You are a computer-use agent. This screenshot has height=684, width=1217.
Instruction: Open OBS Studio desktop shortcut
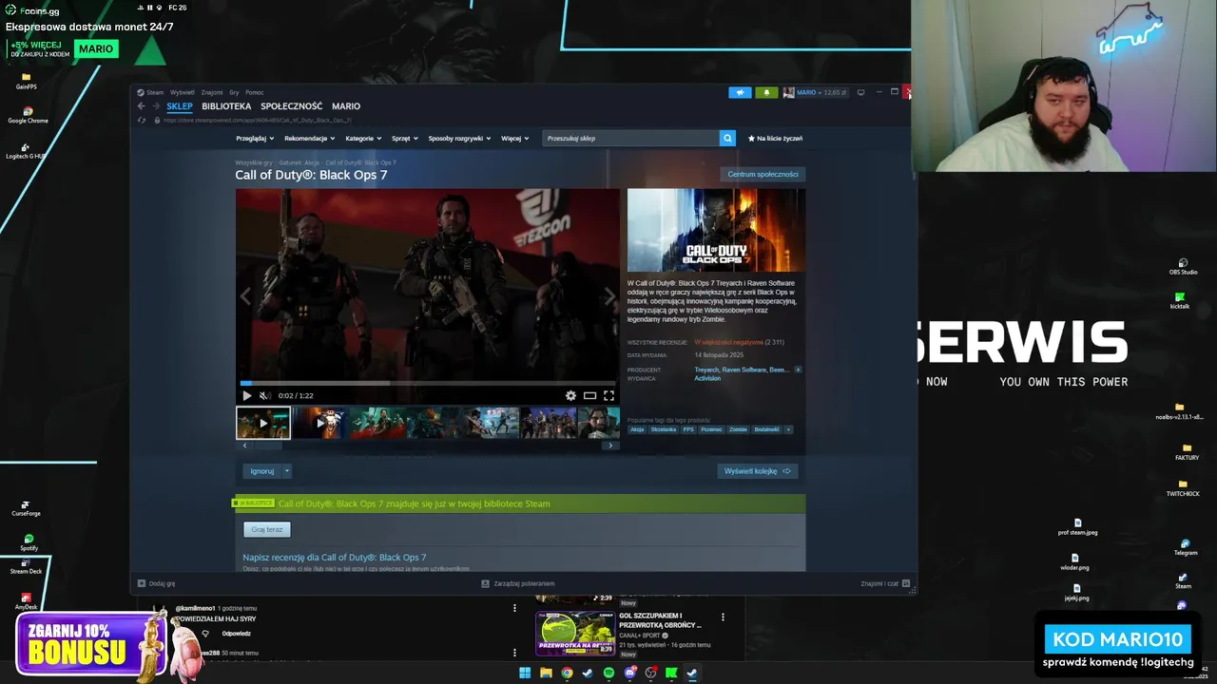coord(1183,266)
